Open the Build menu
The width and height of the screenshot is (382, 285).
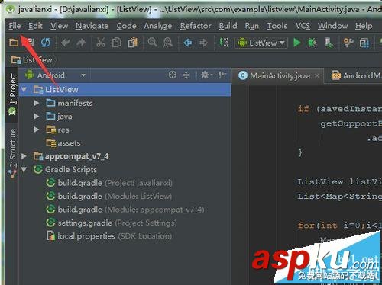click(228, 26)
